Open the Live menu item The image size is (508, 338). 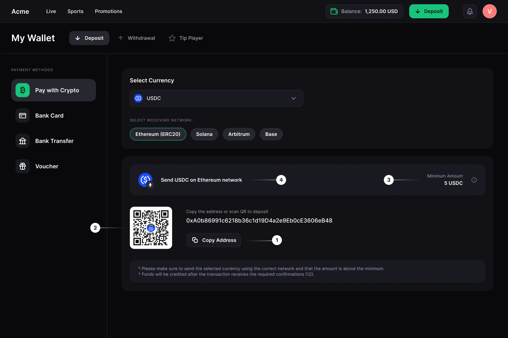click(51, 11)
